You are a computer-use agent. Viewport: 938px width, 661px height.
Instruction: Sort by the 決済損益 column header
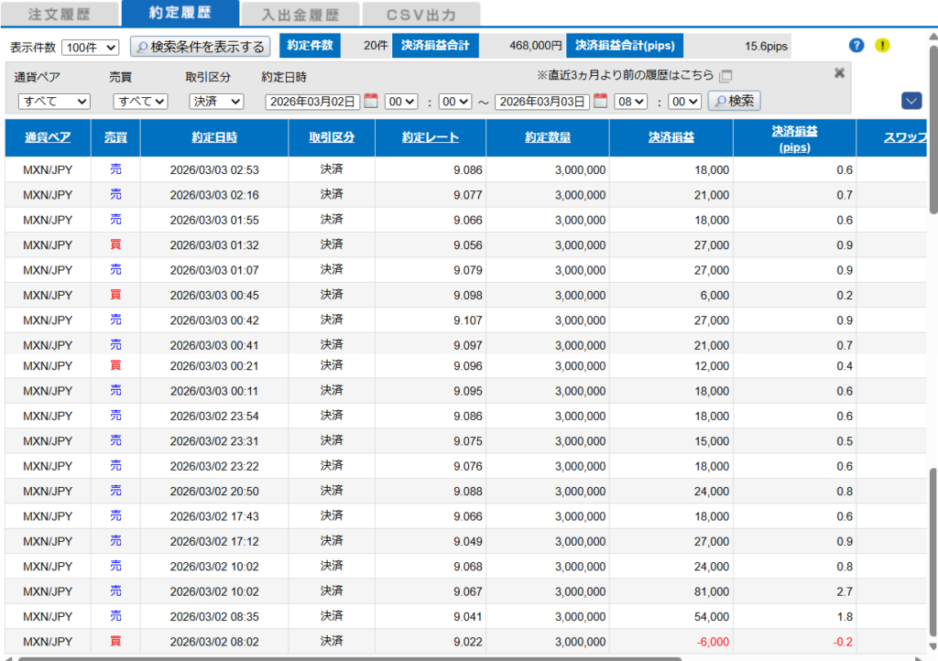point(671,138)
